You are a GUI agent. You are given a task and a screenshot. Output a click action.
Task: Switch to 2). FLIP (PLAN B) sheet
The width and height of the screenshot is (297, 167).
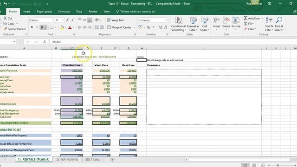point(67,160)
